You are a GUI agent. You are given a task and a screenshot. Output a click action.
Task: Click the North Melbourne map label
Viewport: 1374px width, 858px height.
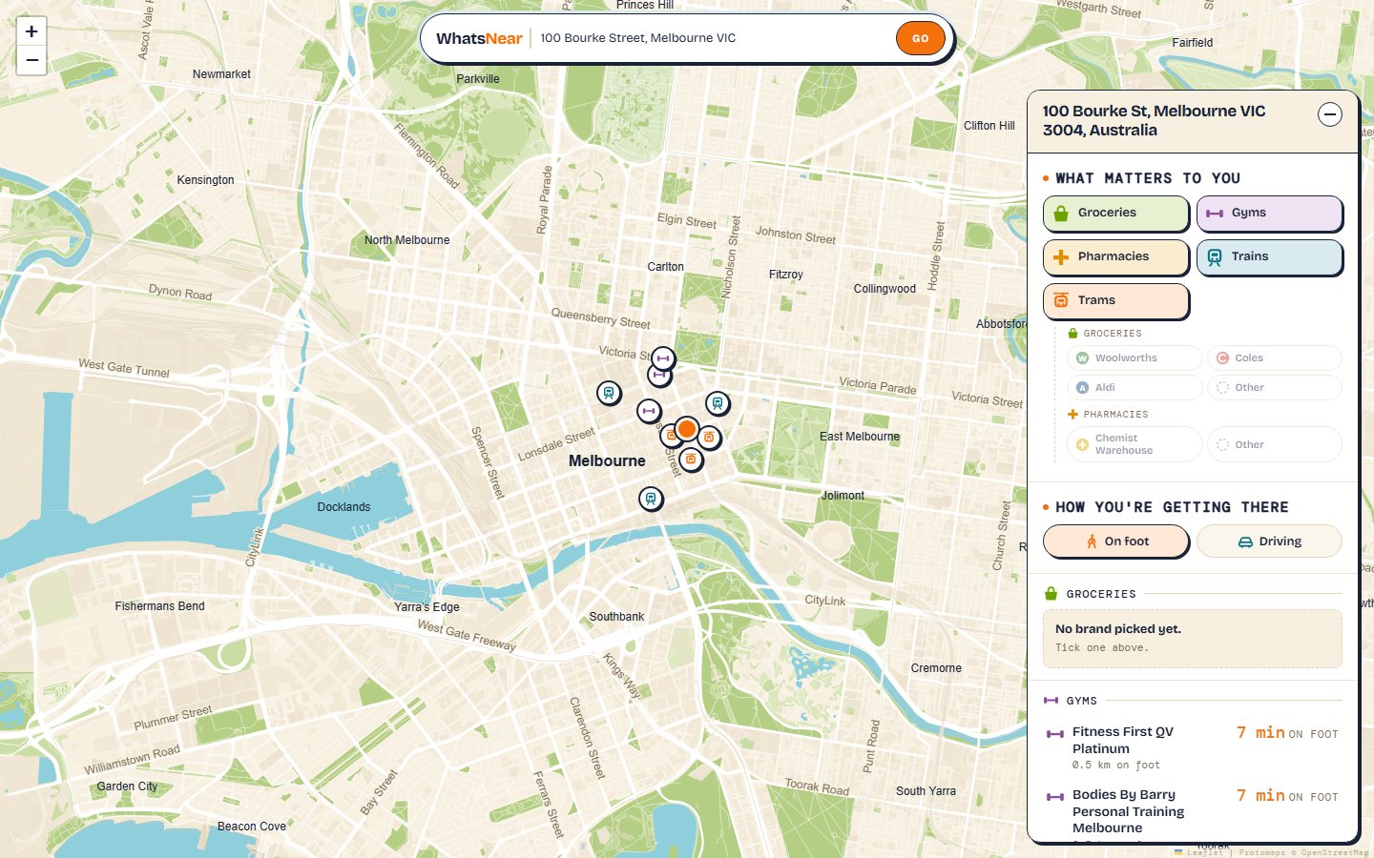(406, 240)
